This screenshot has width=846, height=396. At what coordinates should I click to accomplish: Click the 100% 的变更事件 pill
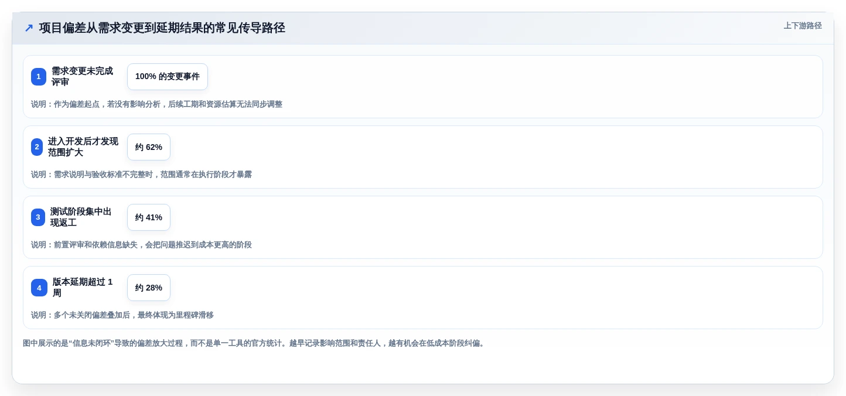point(168,77)
